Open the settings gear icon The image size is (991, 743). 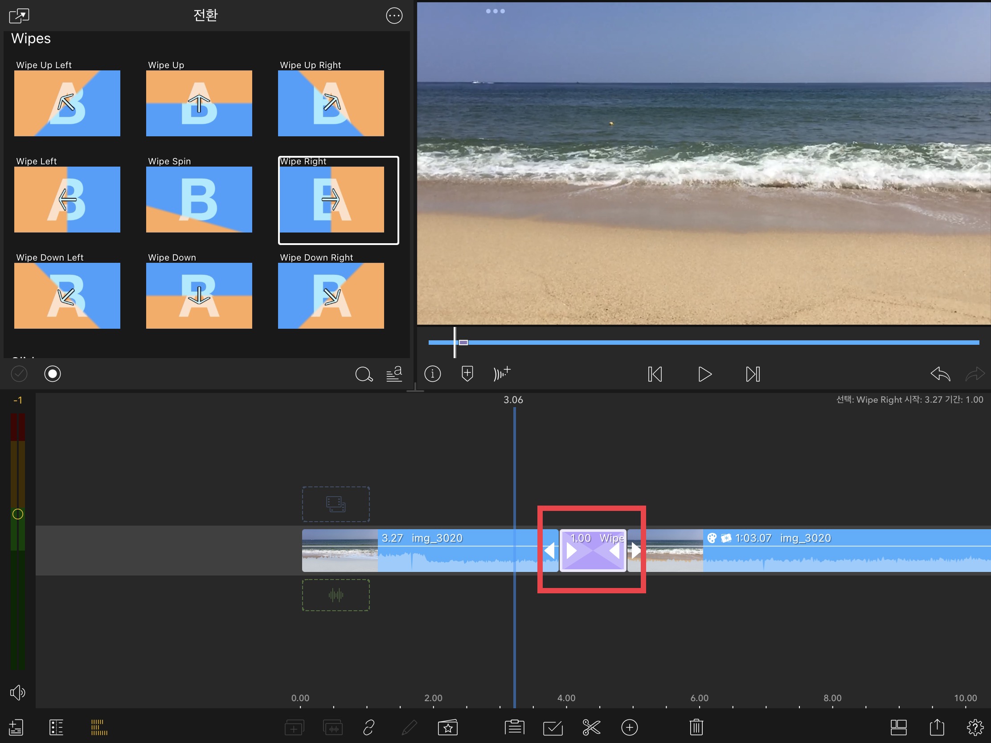click(975, 727)
